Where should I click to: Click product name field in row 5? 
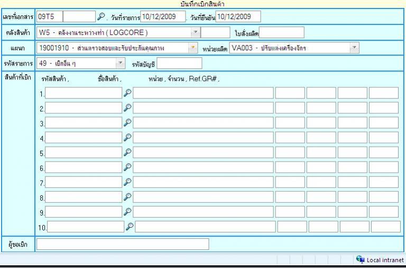(x=203, y=153)
